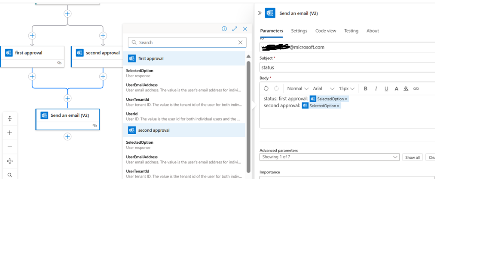This screenshot has height=278, width=495.
Task: Click the Show all button
Action: (x=412, y=157)
